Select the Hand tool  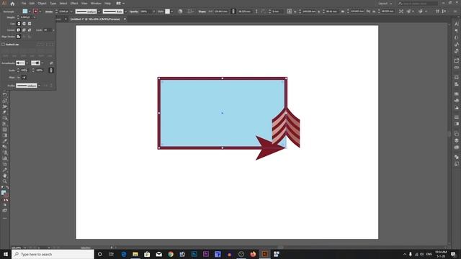point(5,176)
